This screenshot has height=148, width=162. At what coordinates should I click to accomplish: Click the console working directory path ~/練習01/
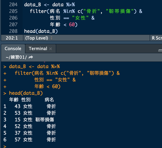click(x=16, y=57)
